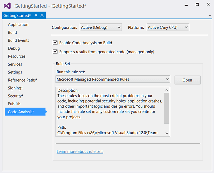Screen dimensions: 214x173
Task: Go to the Build page
Action: coord(12,32)
